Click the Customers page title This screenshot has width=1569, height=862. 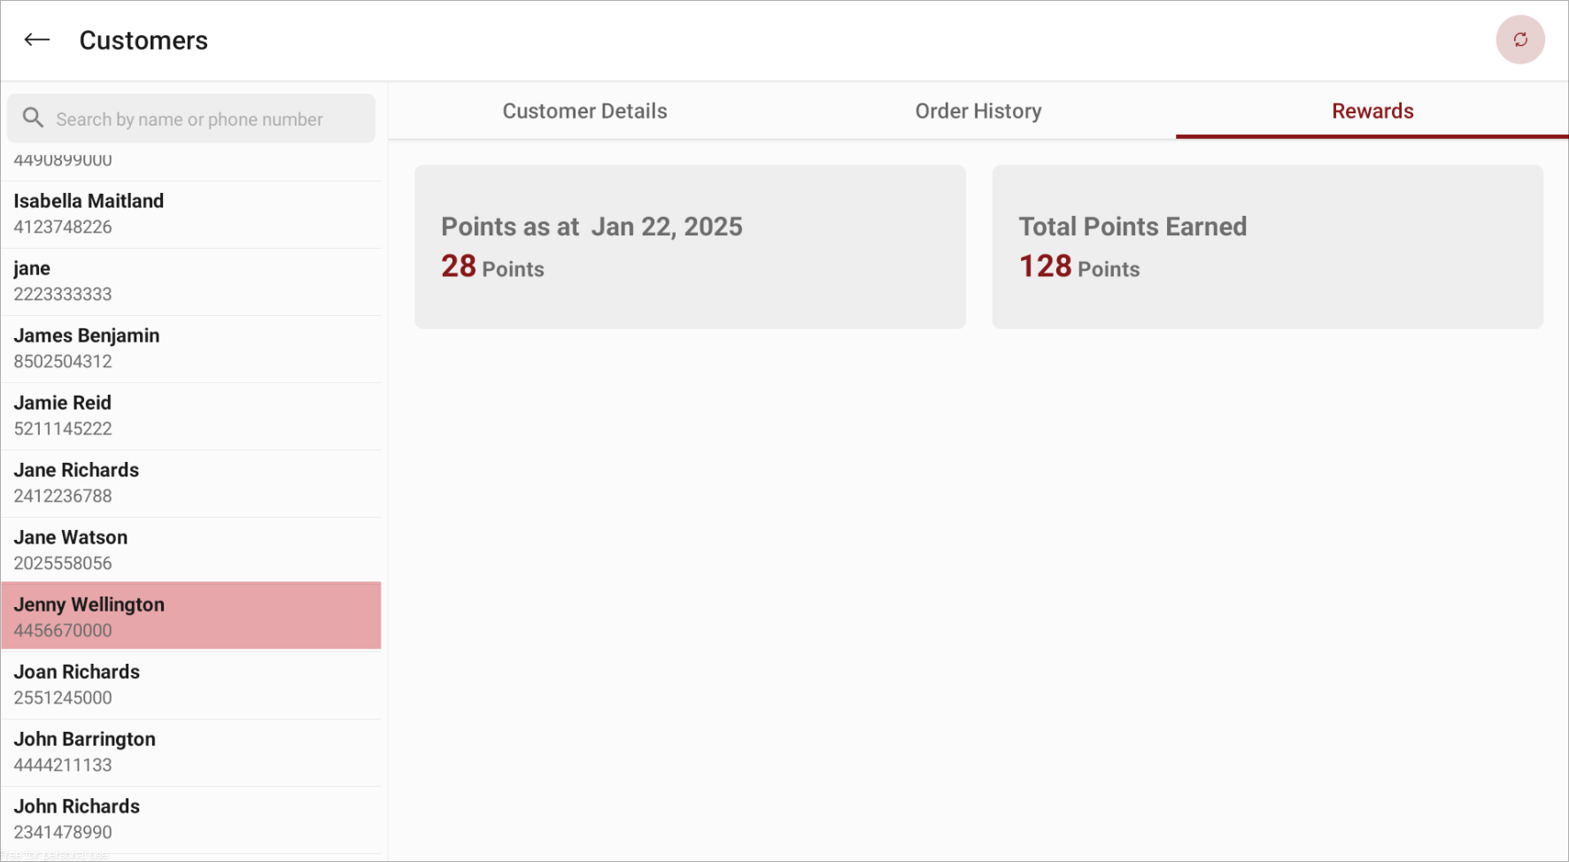pos(143,41)
